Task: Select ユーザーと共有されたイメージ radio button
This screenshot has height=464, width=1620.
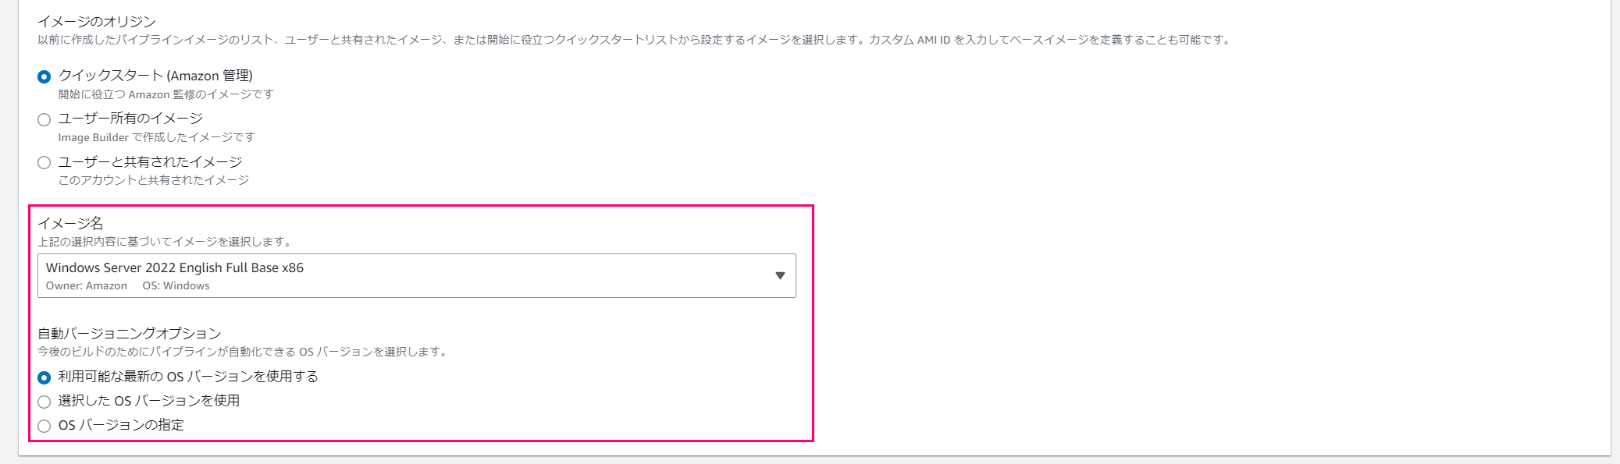Action: 45,162
